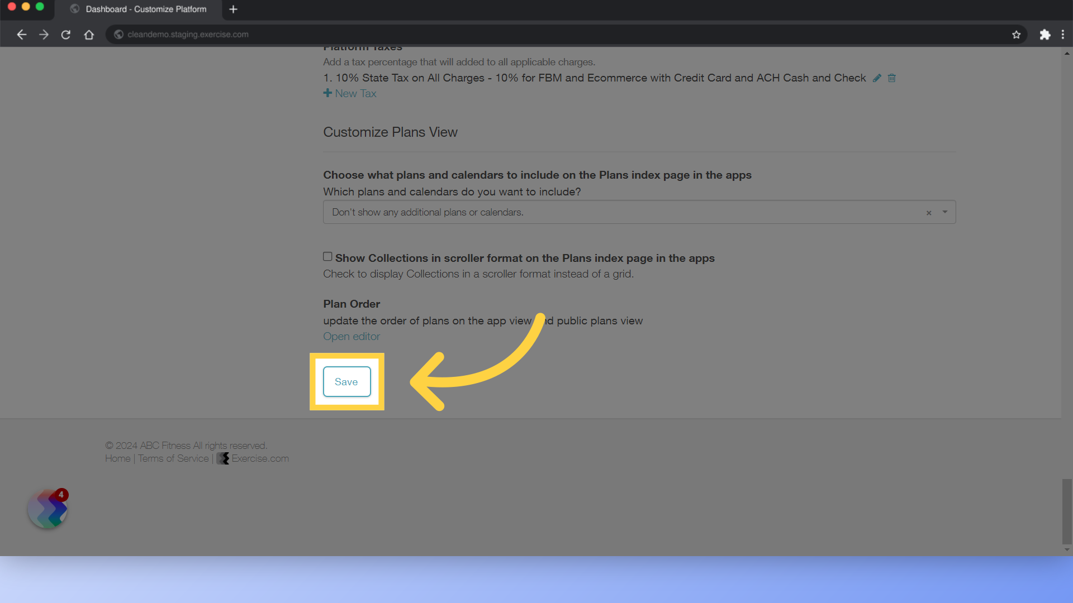Edit the 10% State Tax entry
This screenshot has height=603, width=1073.
coord(877,78)
